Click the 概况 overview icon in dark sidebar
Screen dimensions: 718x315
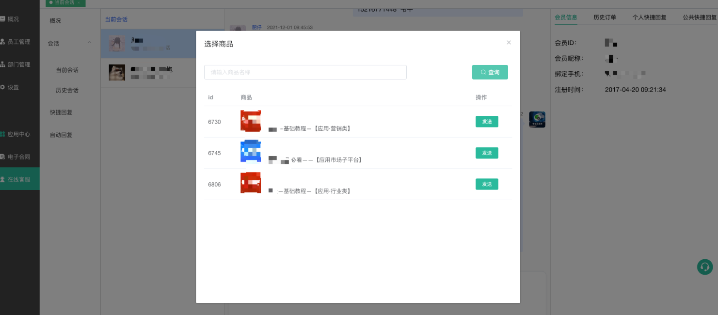tap(2, 19)
